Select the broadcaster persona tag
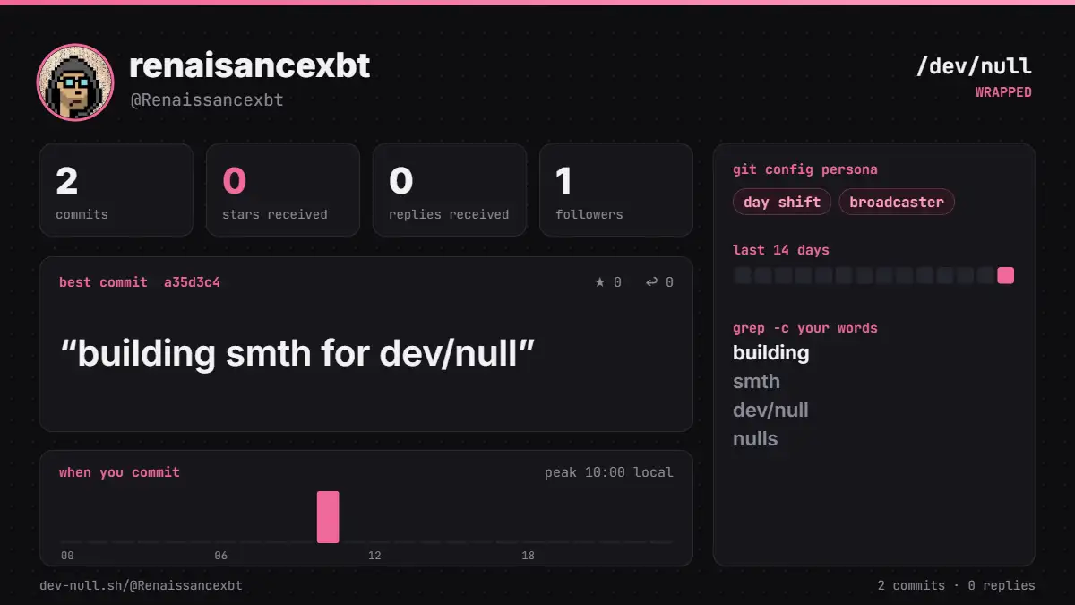The width and height of the screenshot is (1075, 605). pyautogui.click(x=897, y=202)
